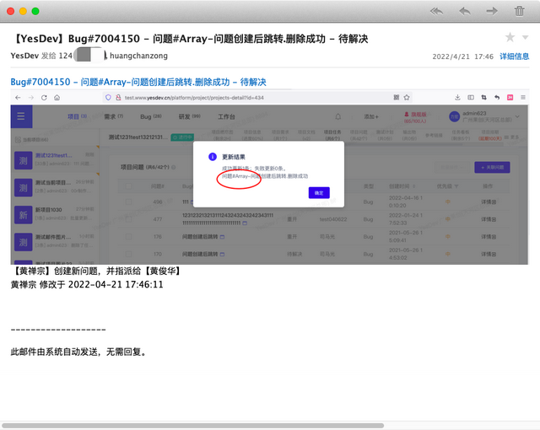Open the Bug#7004150 blue title link
540x430 pixels.
pyautogui.click(x=138, y=83)
